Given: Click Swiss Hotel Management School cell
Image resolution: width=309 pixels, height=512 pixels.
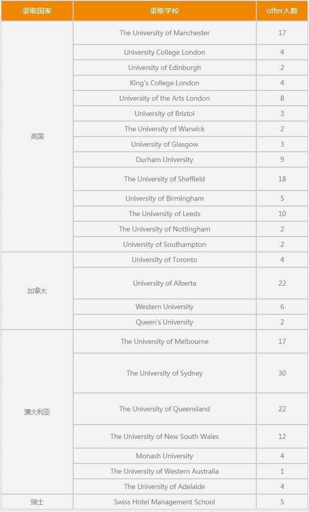Looking at the screenshot, I should [164, 502].
